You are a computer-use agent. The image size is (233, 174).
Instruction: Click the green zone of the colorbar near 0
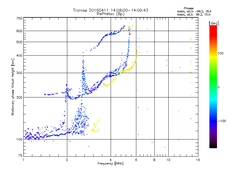click(x=213, y=83)
